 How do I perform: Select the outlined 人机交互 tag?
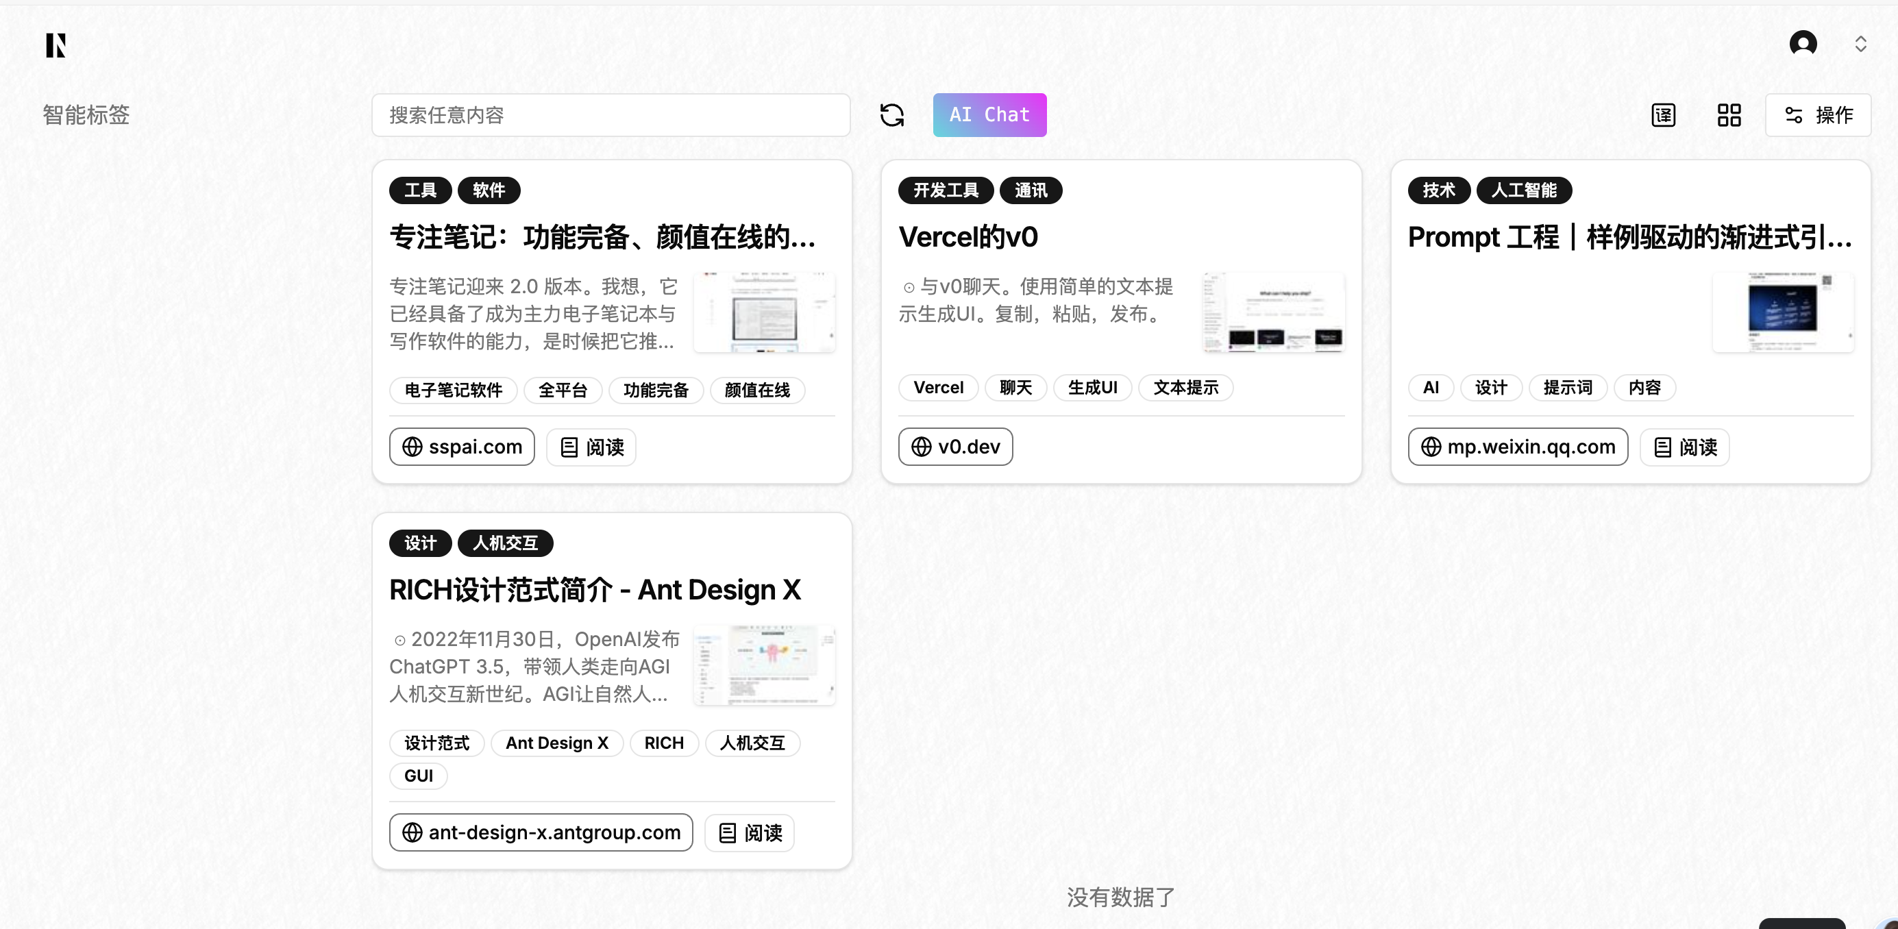752,743
